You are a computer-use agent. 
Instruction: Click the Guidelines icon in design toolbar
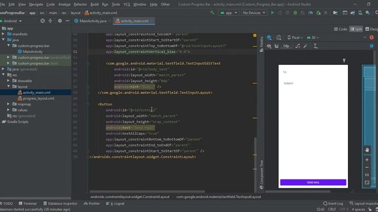pyautogui.click(x=315, y=46)
